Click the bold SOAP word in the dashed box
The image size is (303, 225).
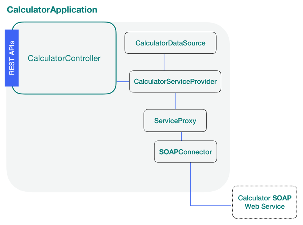click(x=282, y=198)
